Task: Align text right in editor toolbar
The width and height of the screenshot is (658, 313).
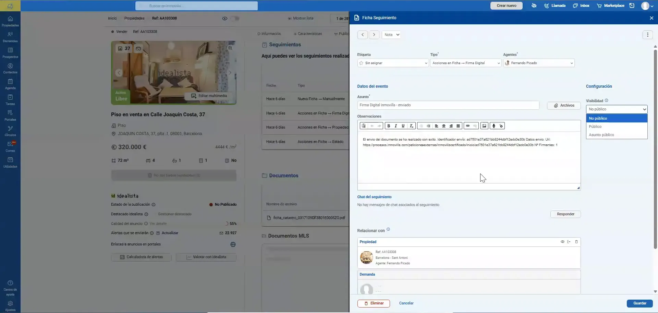Action: point(451,126)
